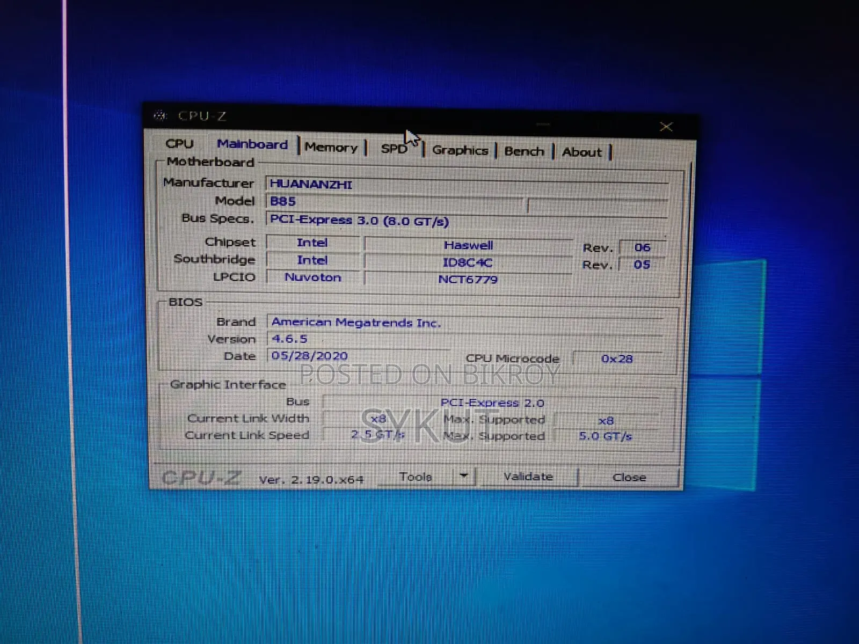Viewport: 859px width, 644px height.
Task: Click the BIOS date 05/28/2020 field
Action: 359,356
